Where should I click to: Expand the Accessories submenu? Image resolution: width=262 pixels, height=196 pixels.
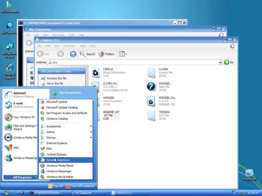click(66, 126)
